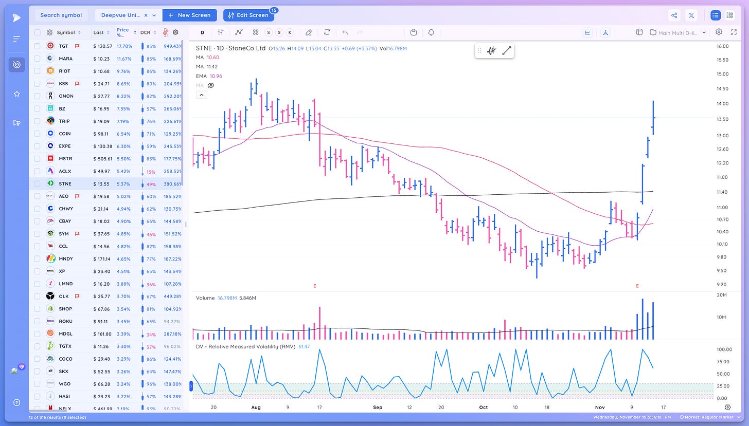Switch to grid view icon at top right
The width and height of the screenshot is (749, 426).
(x=730, y=15)
